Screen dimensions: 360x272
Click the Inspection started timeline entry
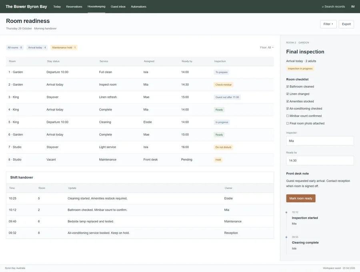pos(305,218)
